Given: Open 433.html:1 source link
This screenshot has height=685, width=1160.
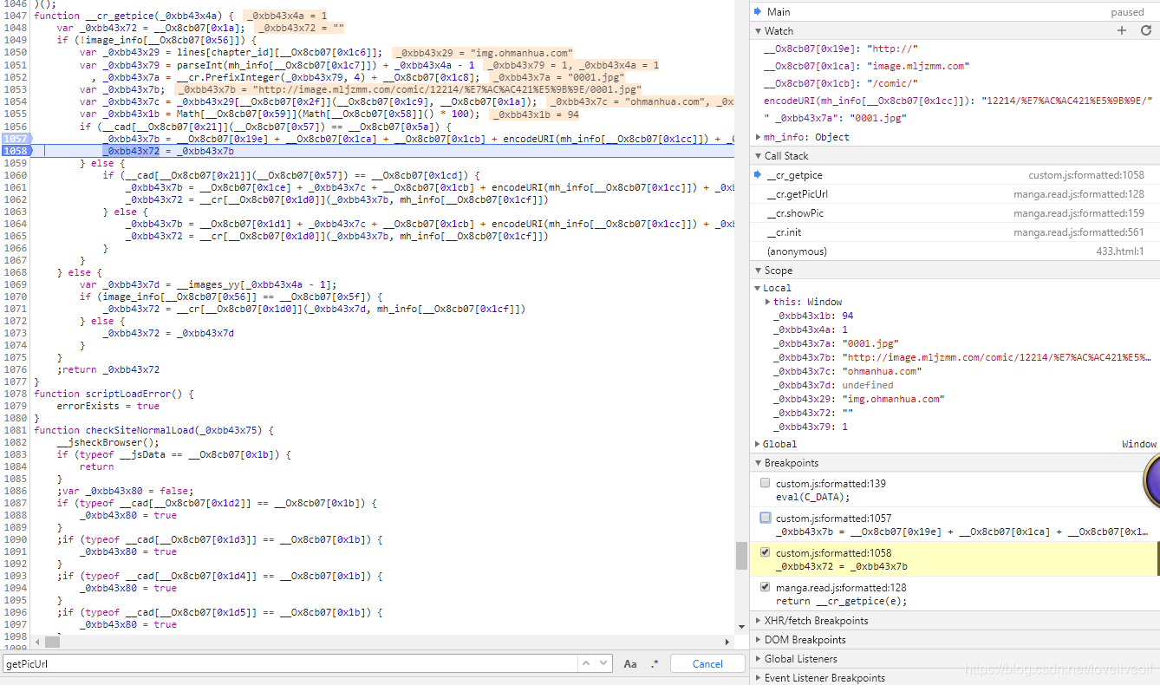Looking at the screenshot, I should (x=1120, y=251).
